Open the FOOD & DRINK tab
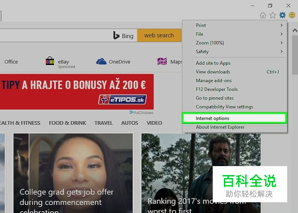 point(68,123)
